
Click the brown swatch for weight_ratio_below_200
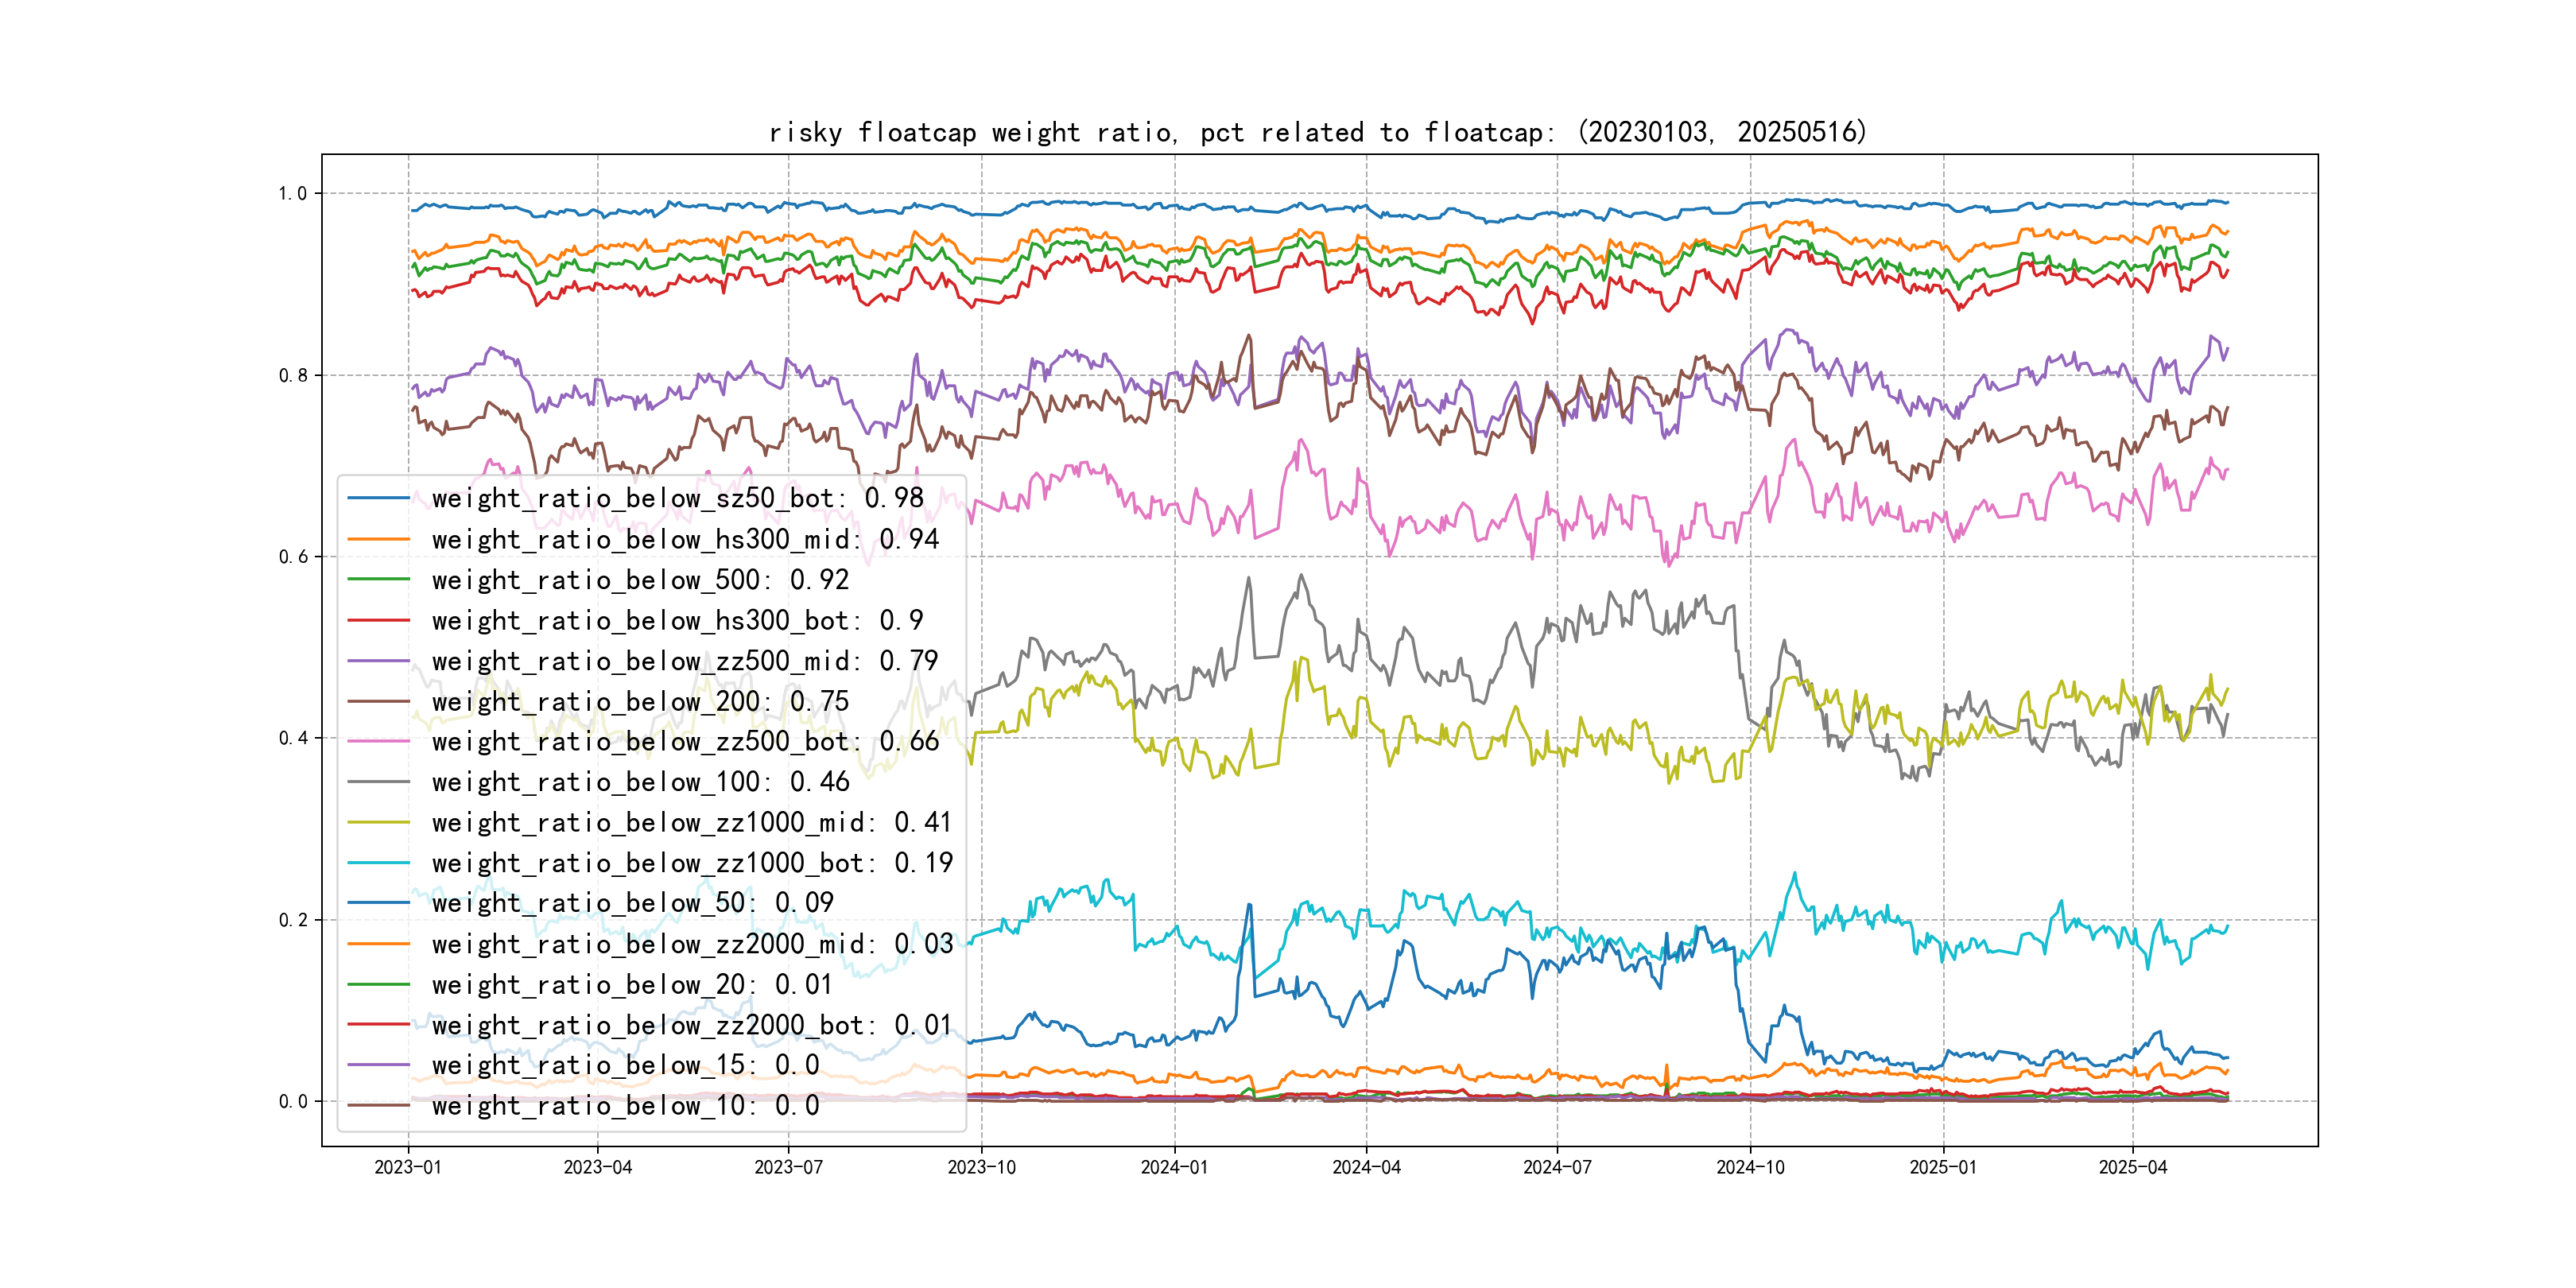pyautogui.click(x=379, y=701)
